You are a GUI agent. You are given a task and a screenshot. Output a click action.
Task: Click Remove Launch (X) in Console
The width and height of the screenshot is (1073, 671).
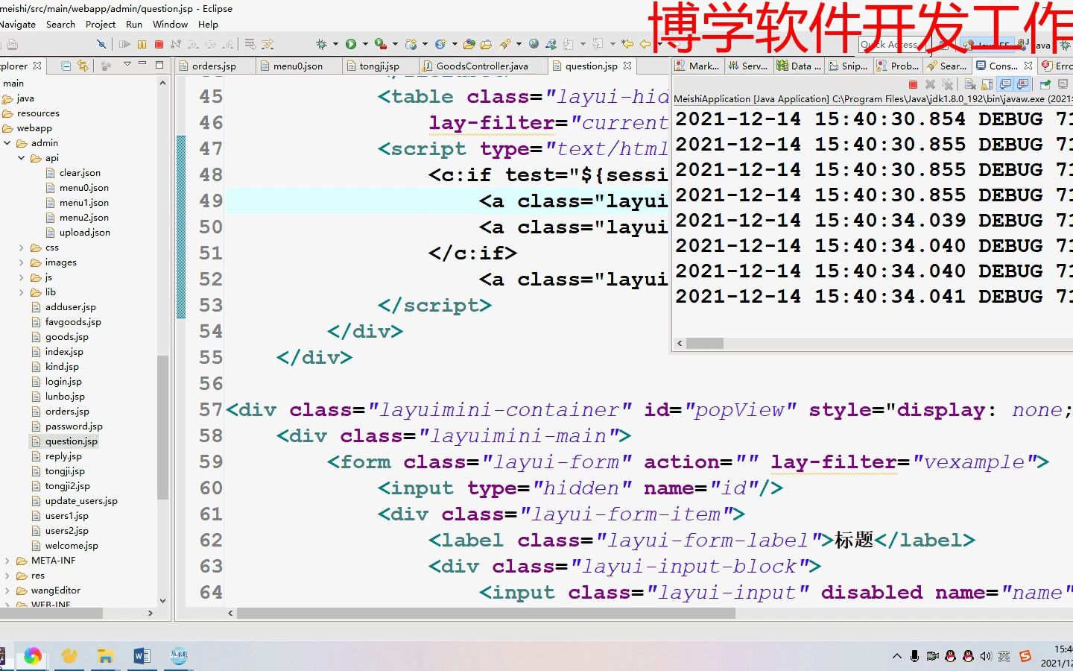click(930, 84)
